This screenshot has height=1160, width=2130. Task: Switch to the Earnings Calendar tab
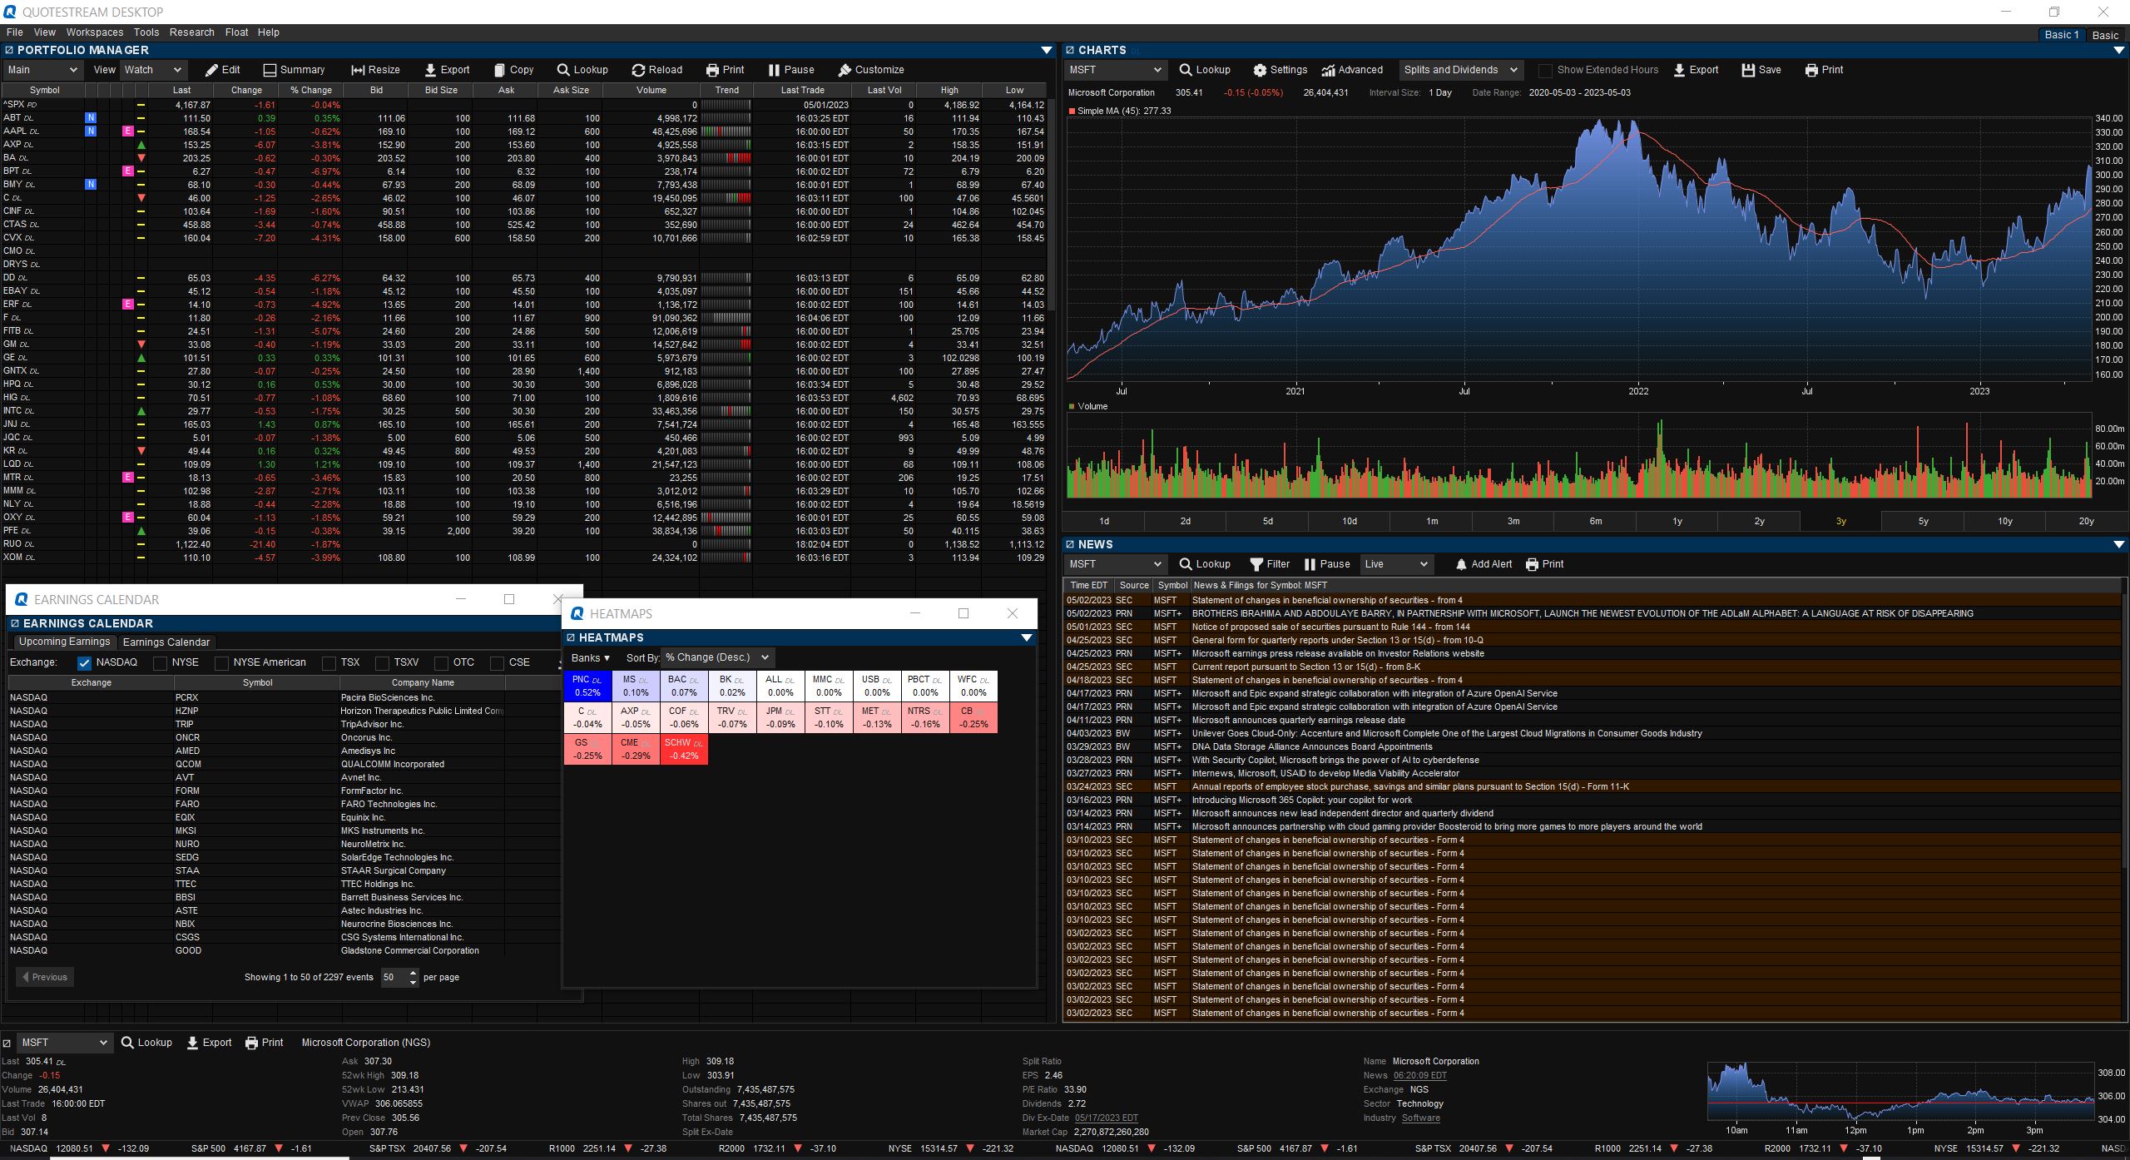coord(166,642)
